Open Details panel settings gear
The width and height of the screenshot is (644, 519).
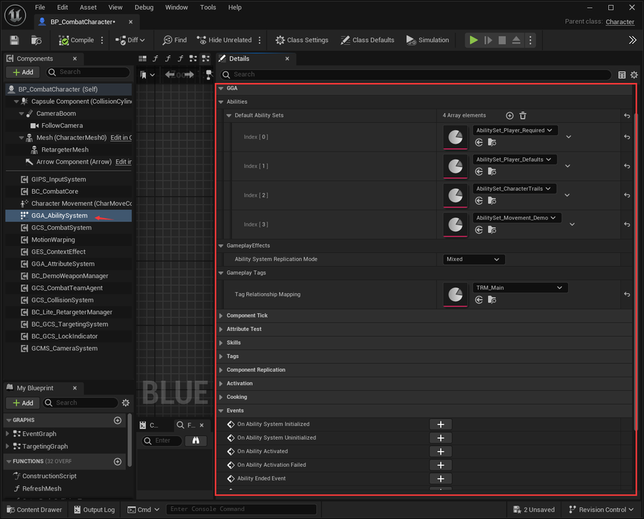(x=634, y=74)
